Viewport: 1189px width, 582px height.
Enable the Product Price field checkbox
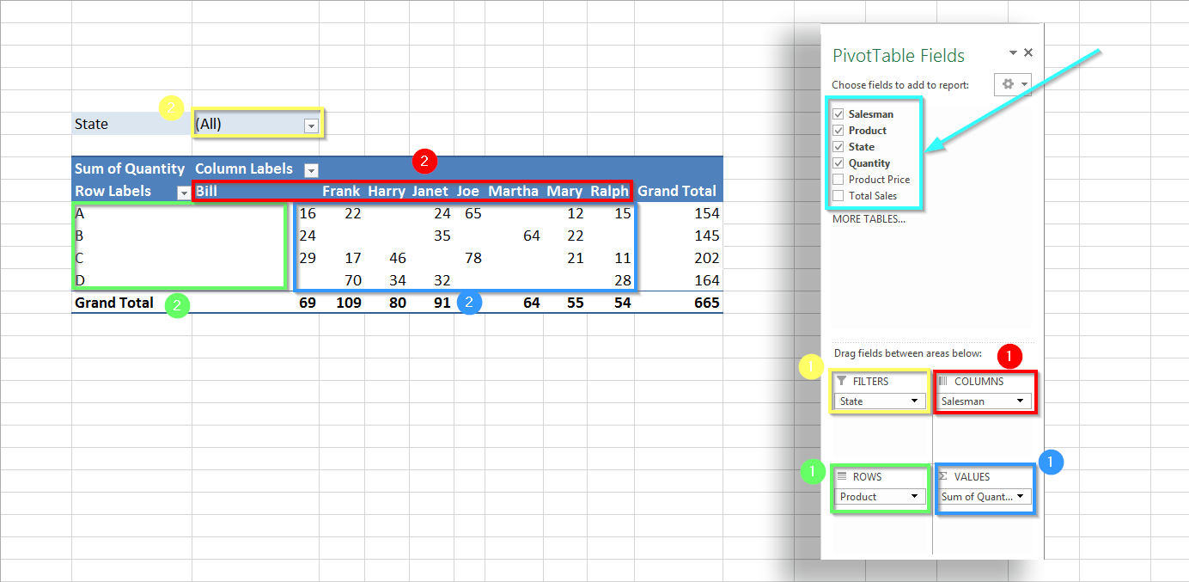(x=838, y=180)
